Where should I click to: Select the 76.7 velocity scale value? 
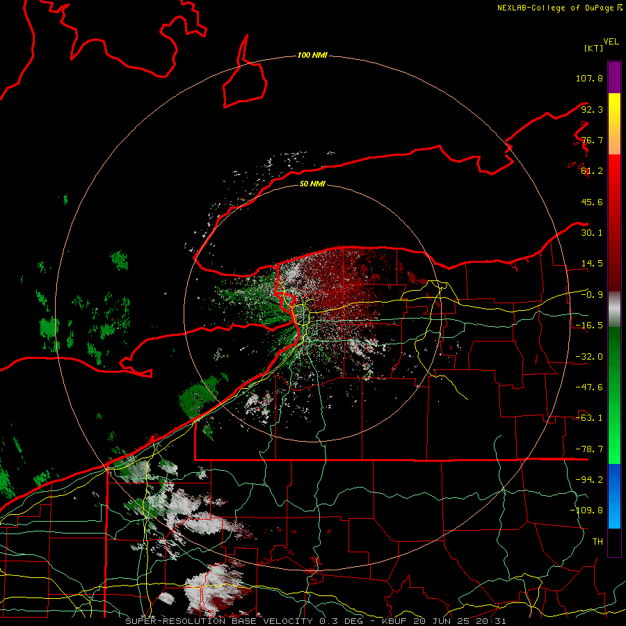(592, 140)
